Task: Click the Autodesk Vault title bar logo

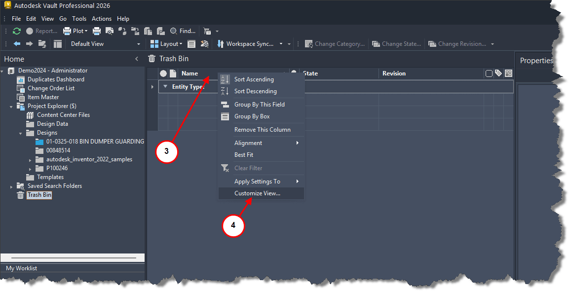Action: [7, 5]
